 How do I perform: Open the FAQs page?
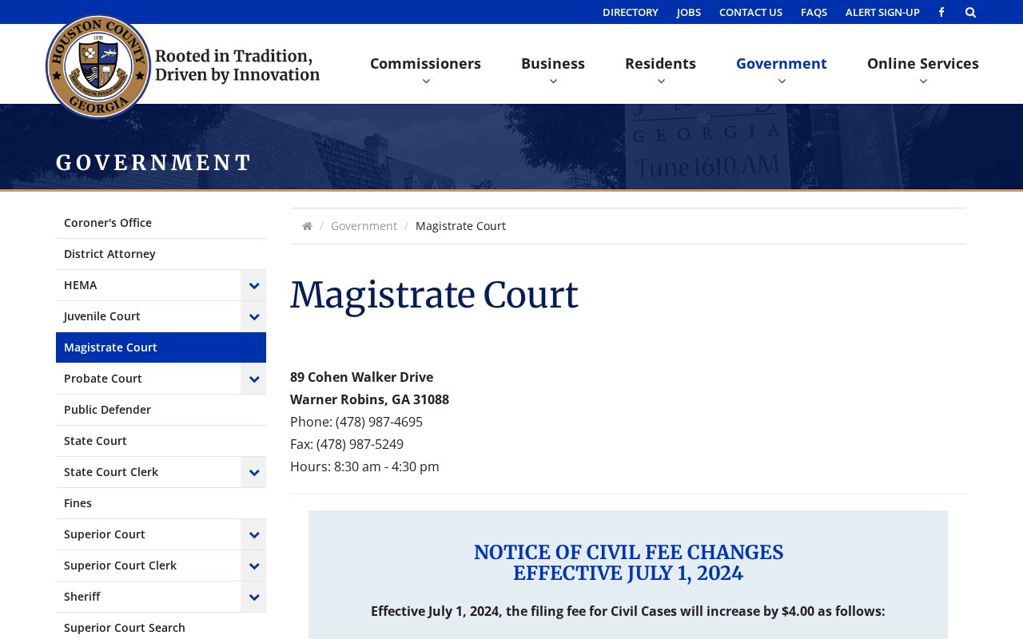pos(814,12)
